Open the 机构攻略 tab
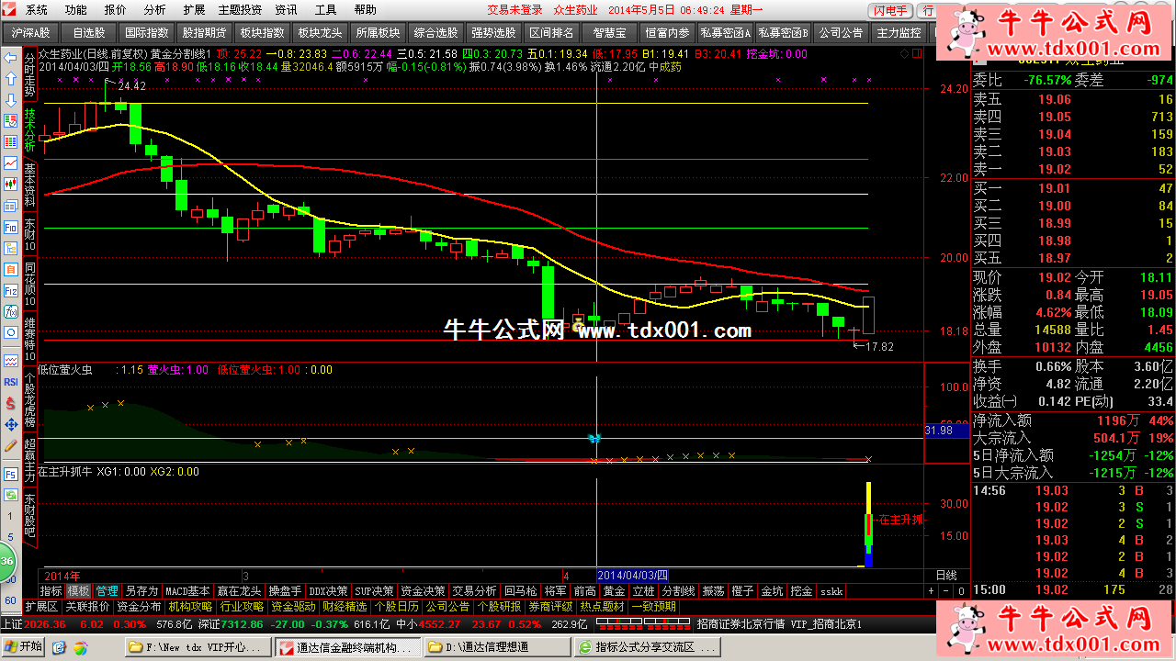 pyautogui.click(x=190, y=607)
